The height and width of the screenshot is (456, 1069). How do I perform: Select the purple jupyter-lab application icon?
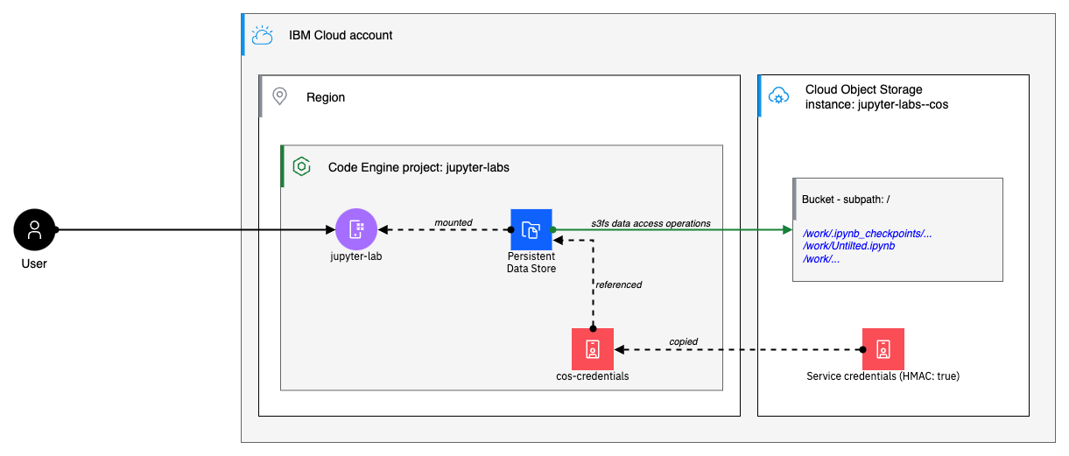[x=356, y=230]
